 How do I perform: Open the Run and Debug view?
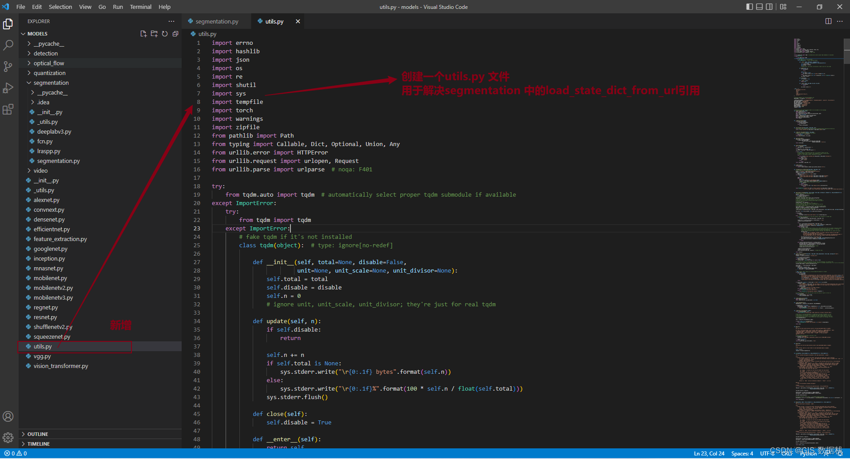8,87
